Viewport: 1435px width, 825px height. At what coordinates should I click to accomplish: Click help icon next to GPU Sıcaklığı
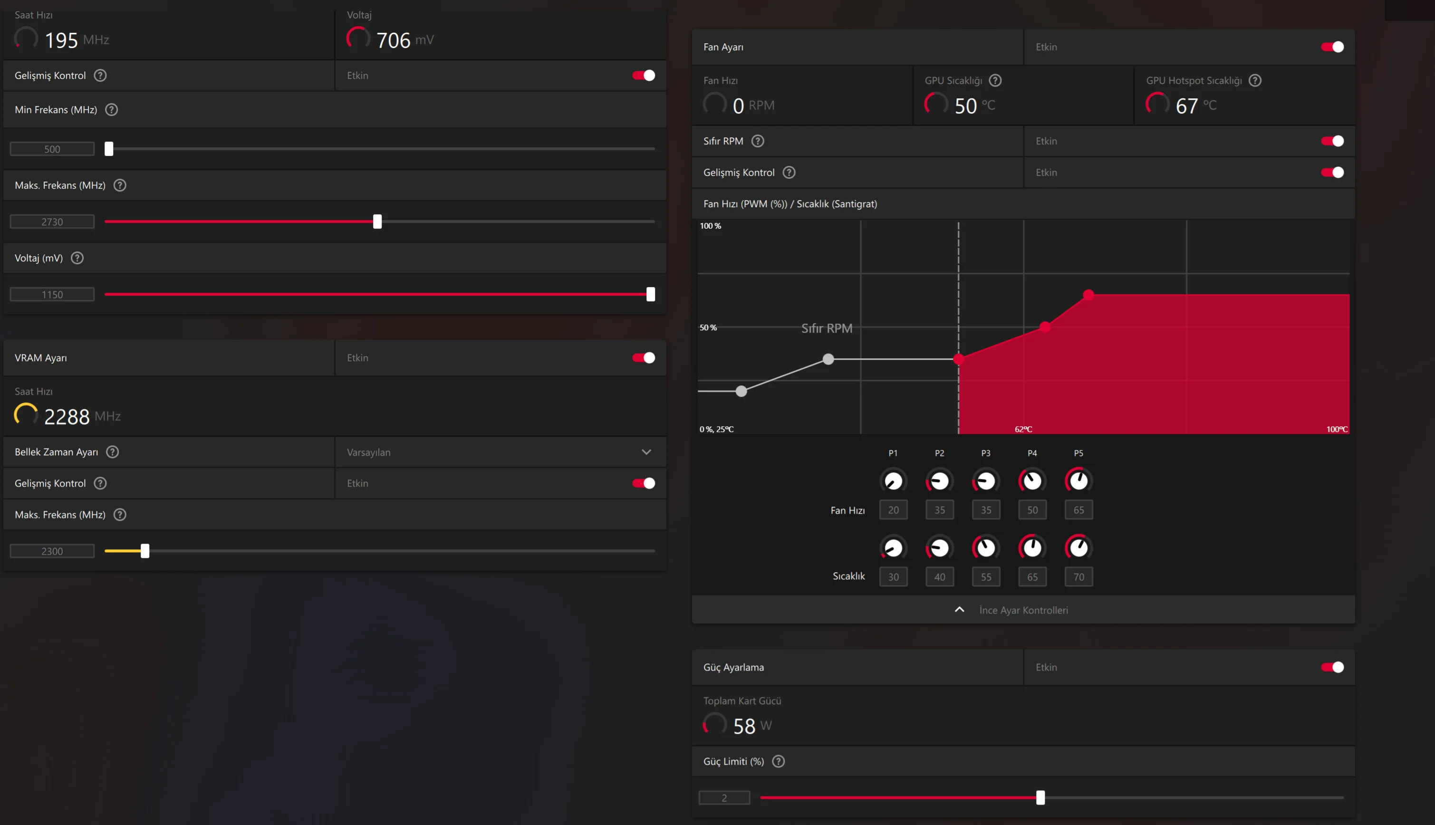click(x=995, y=80)
